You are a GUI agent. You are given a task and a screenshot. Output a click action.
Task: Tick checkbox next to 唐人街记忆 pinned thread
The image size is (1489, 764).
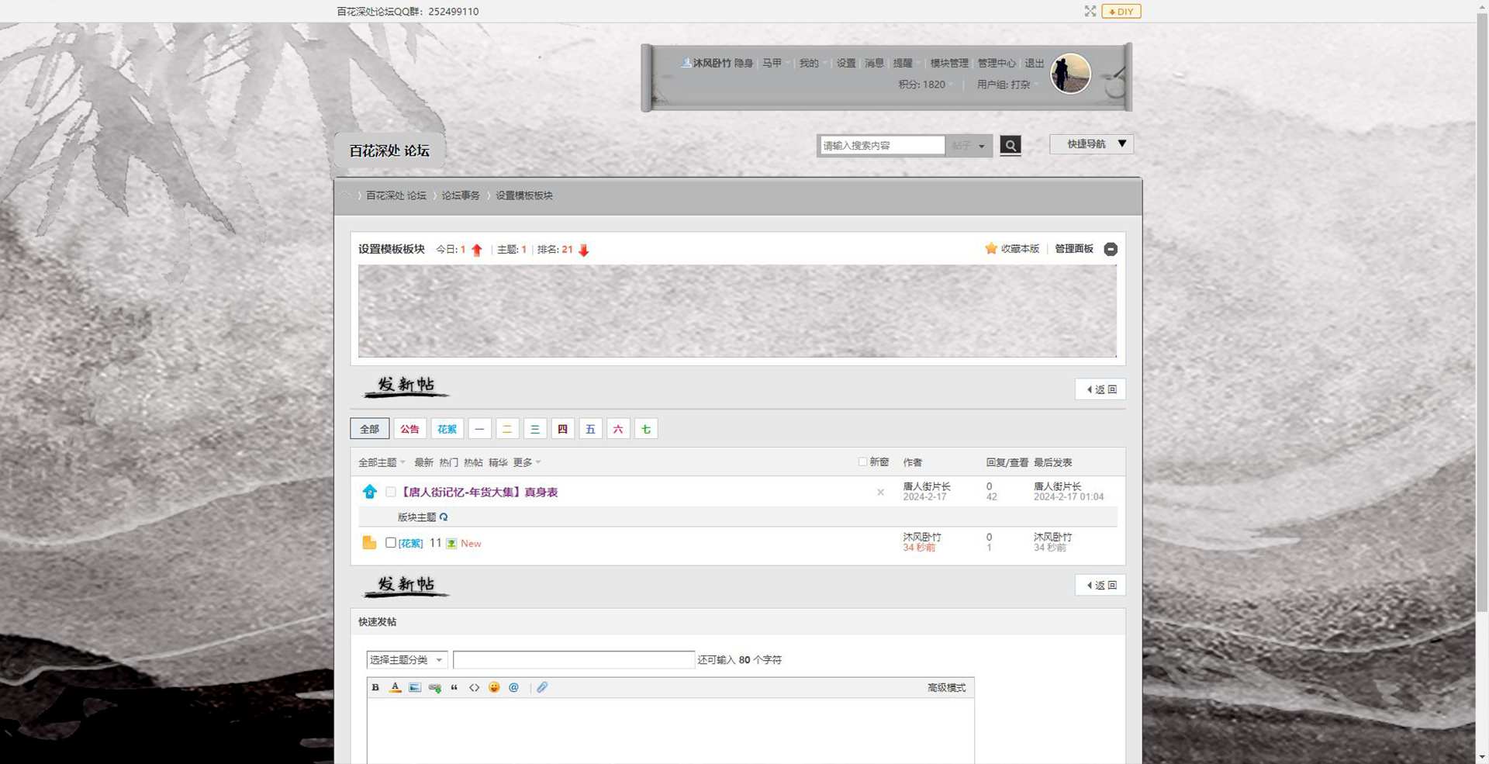click(x=391, y=493)
